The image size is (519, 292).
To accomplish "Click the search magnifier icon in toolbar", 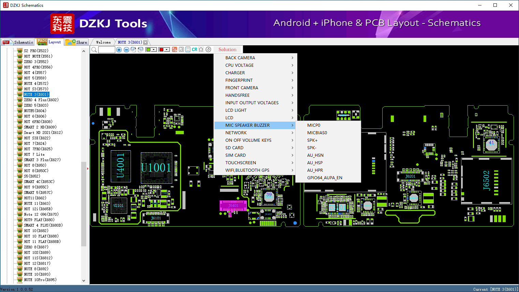I will (94, 50).
